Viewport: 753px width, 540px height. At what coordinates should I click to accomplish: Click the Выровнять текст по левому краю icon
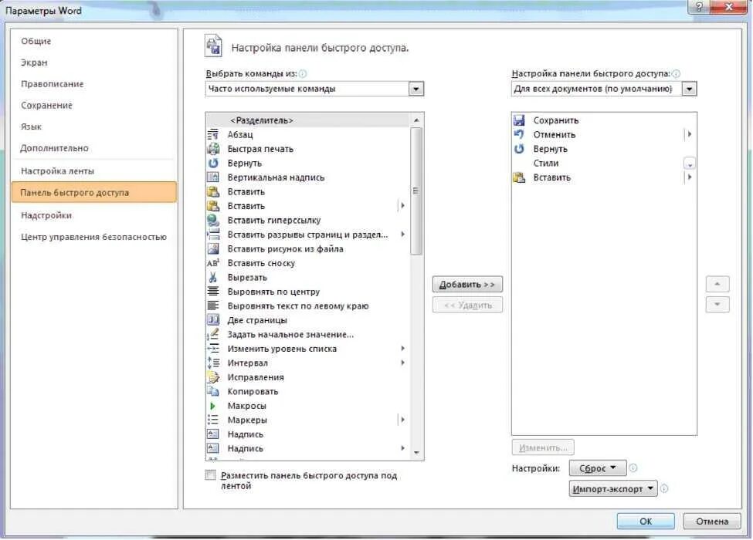pyautogui.click(x=212, y=306)
